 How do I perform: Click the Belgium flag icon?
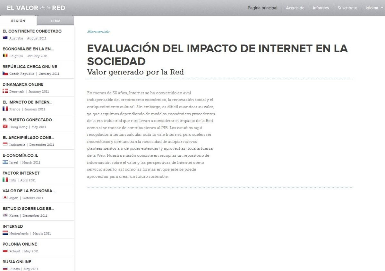pyautogui.click(x=5, y=56)
